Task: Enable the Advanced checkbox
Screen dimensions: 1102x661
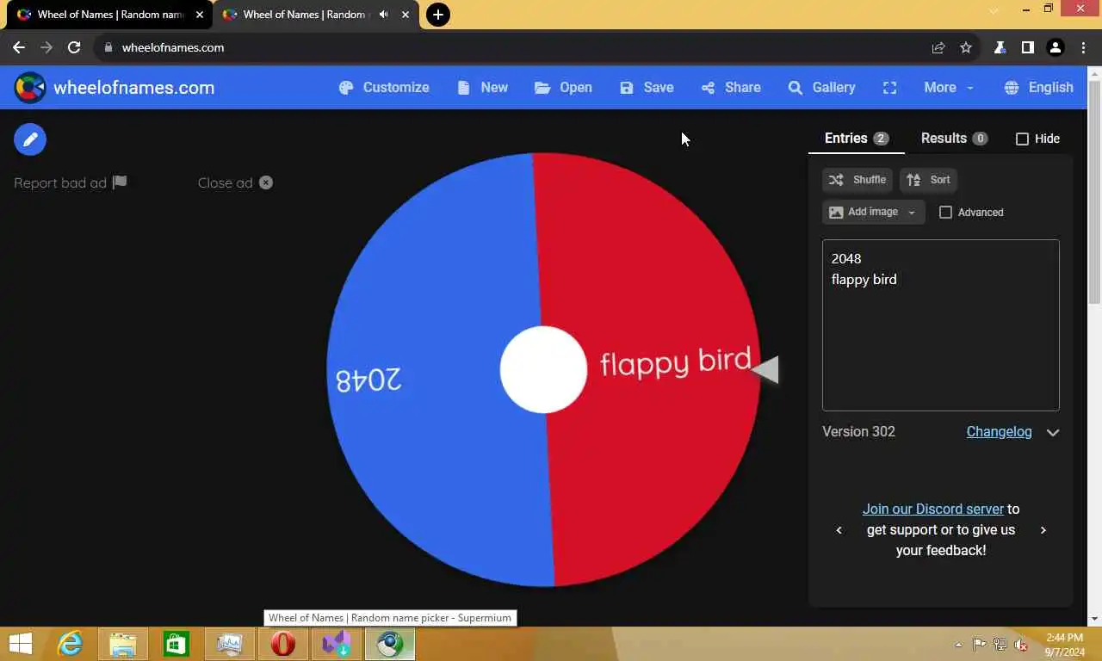Action: (x=945, y=213)
